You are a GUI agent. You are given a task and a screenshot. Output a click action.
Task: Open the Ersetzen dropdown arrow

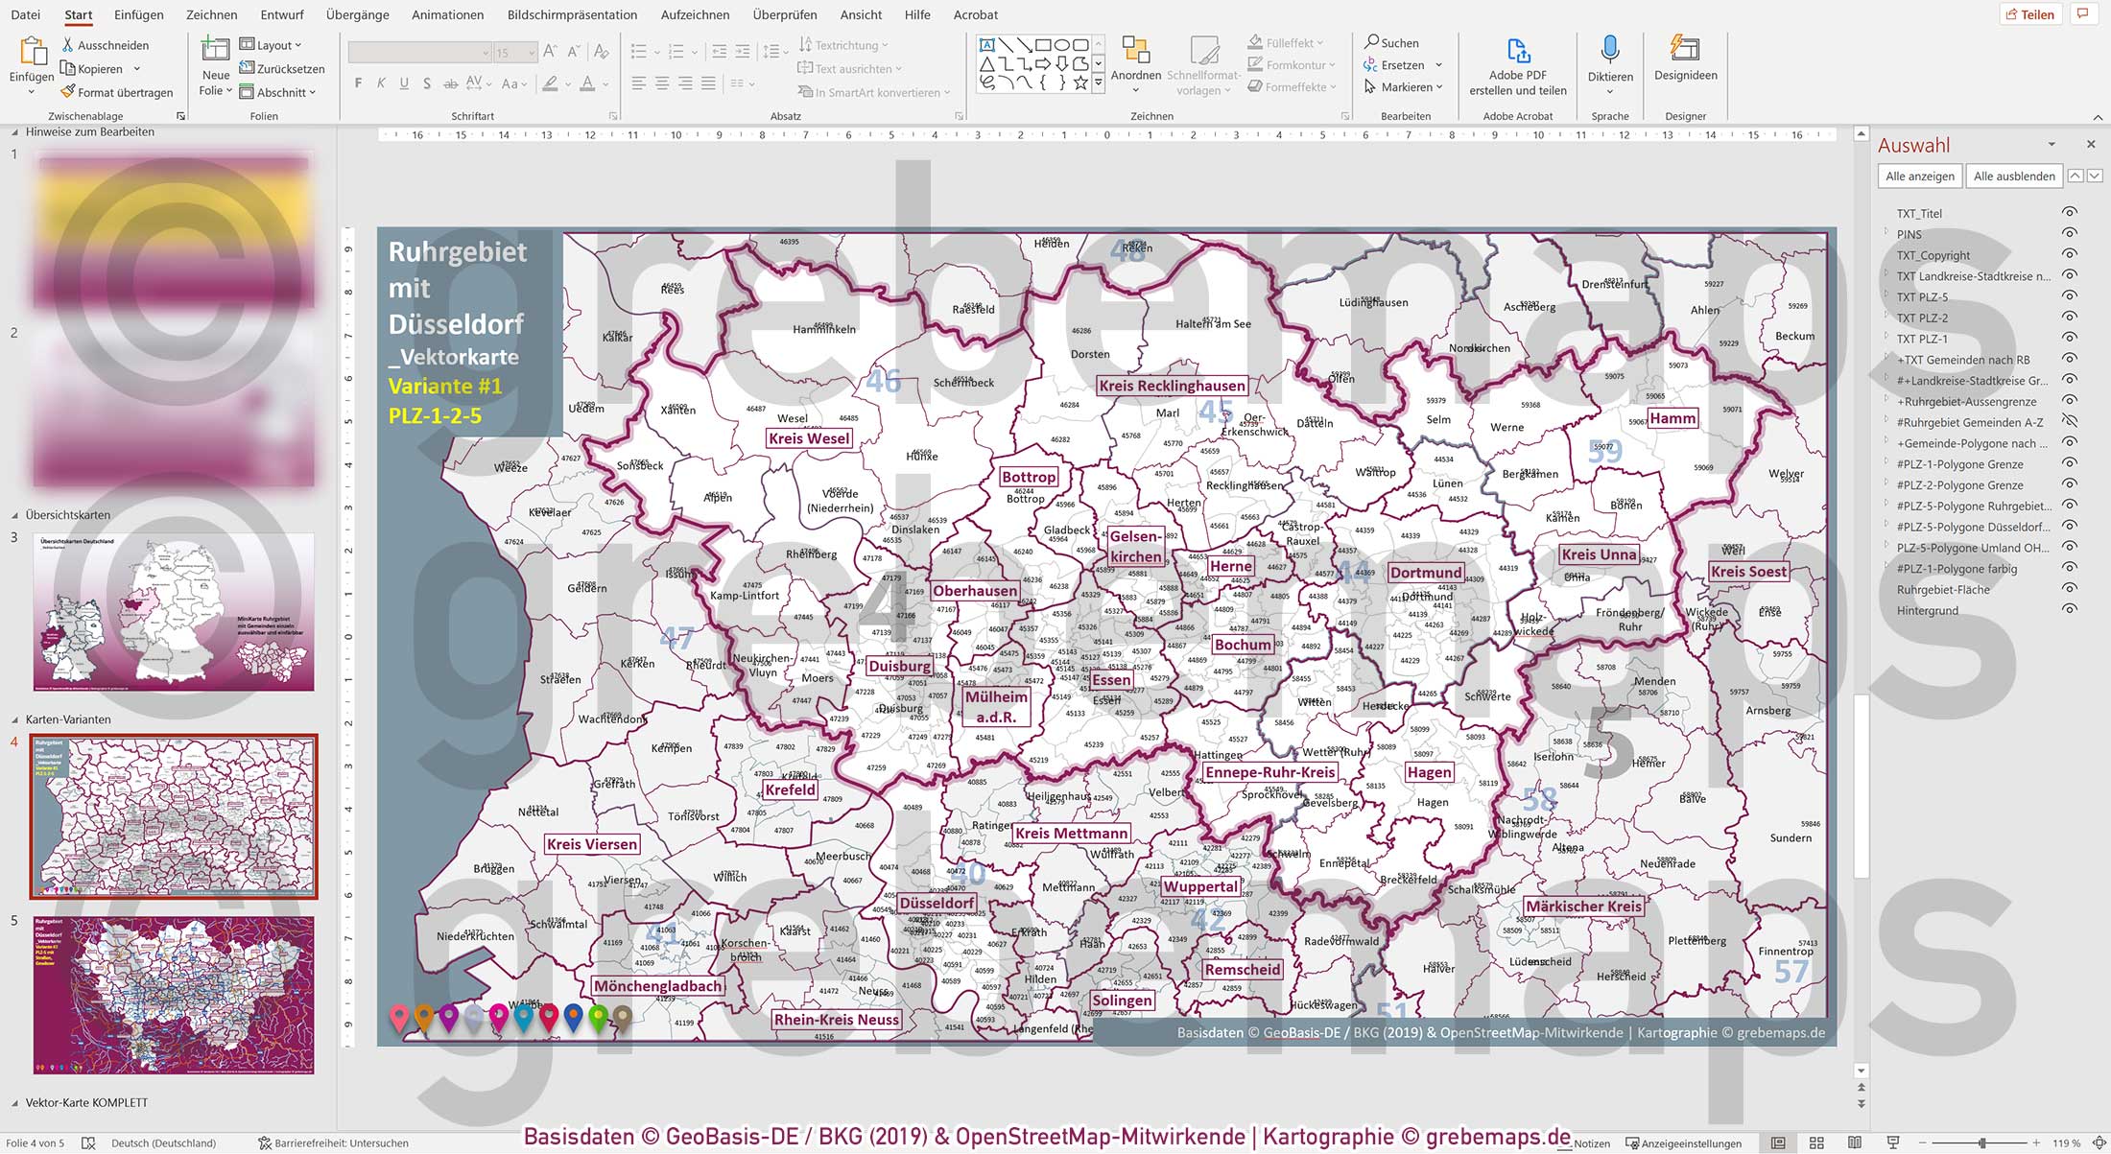[1438, 65]
